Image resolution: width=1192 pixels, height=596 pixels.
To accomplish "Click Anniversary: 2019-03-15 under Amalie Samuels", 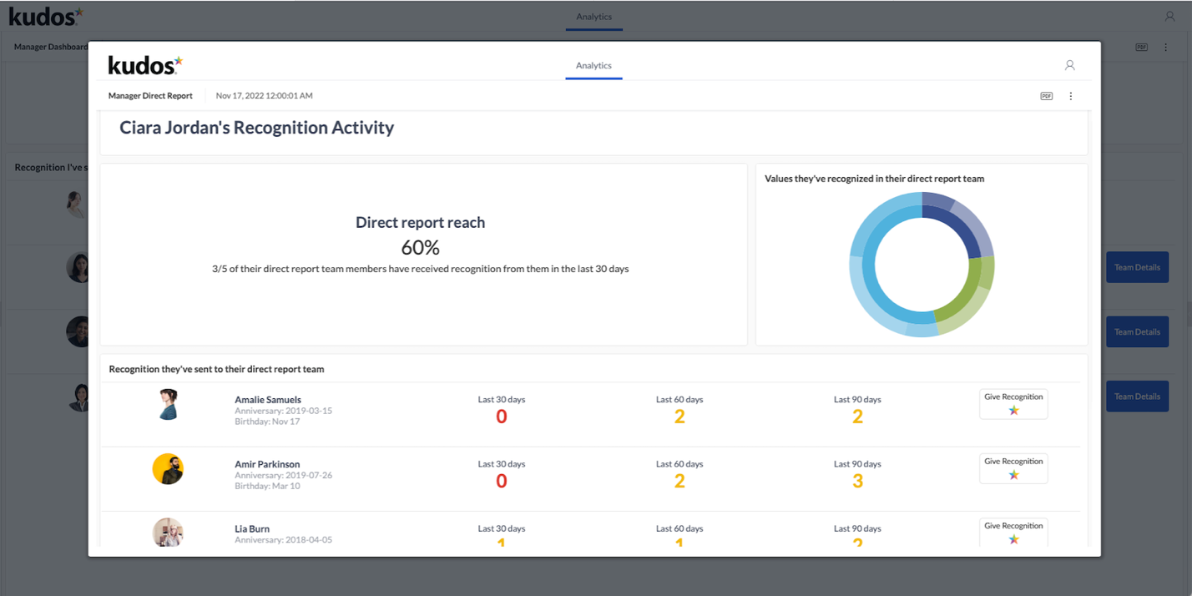I will (x=284, y=412).
